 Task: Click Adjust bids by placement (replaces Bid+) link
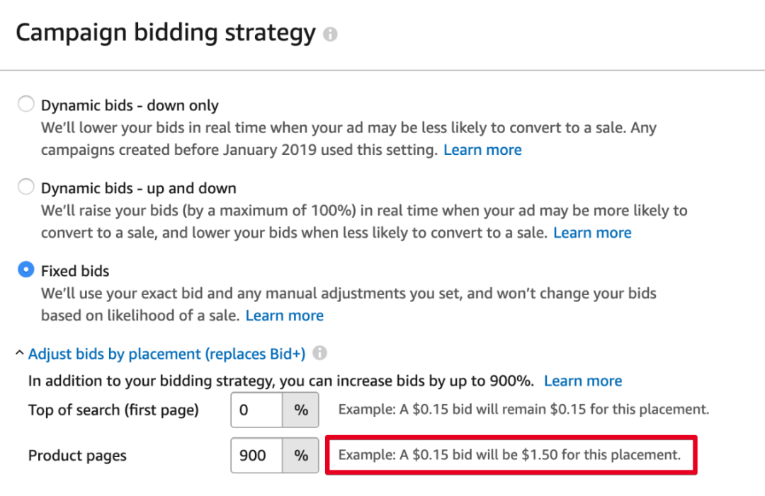(x=167, y=354)
